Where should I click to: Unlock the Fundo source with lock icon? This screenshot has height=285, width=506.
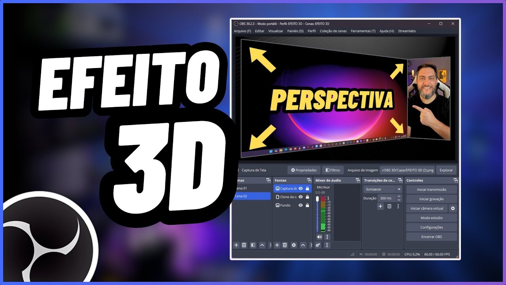(307, 205)
